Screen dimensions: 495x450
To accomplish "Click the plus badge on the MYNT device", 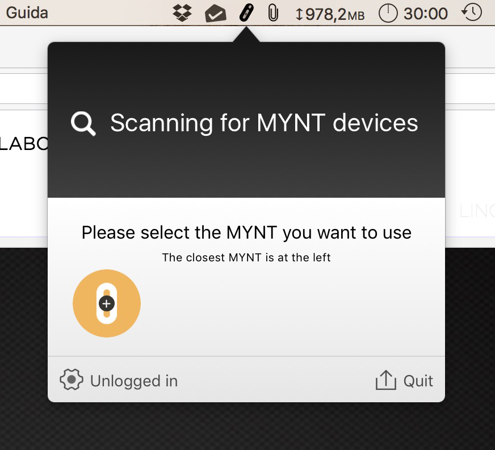I will (x=106, y=303).
